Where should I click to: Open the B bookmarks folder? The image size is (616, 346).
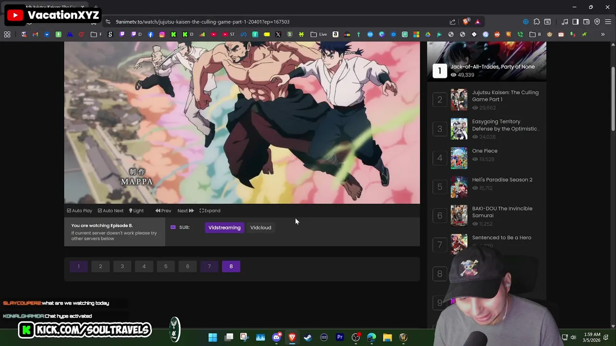click(x=535, y=35)
